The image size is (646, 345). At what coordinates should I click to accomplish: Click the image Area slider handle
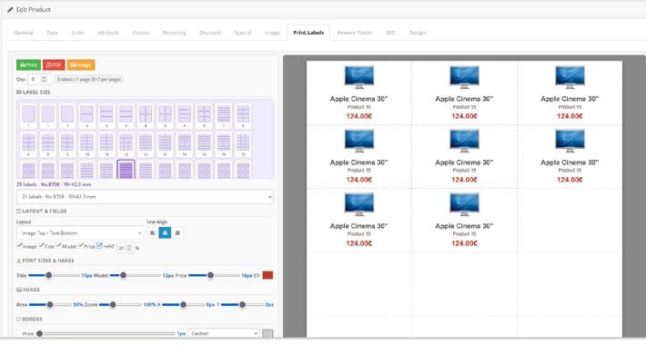click(x=50, y=305)
